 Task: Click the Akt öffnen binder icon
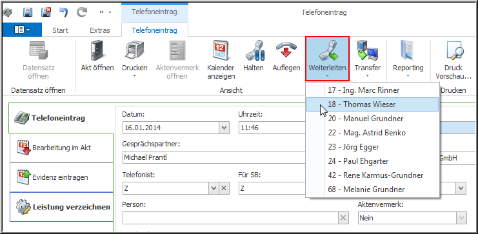tap(97, 50)
